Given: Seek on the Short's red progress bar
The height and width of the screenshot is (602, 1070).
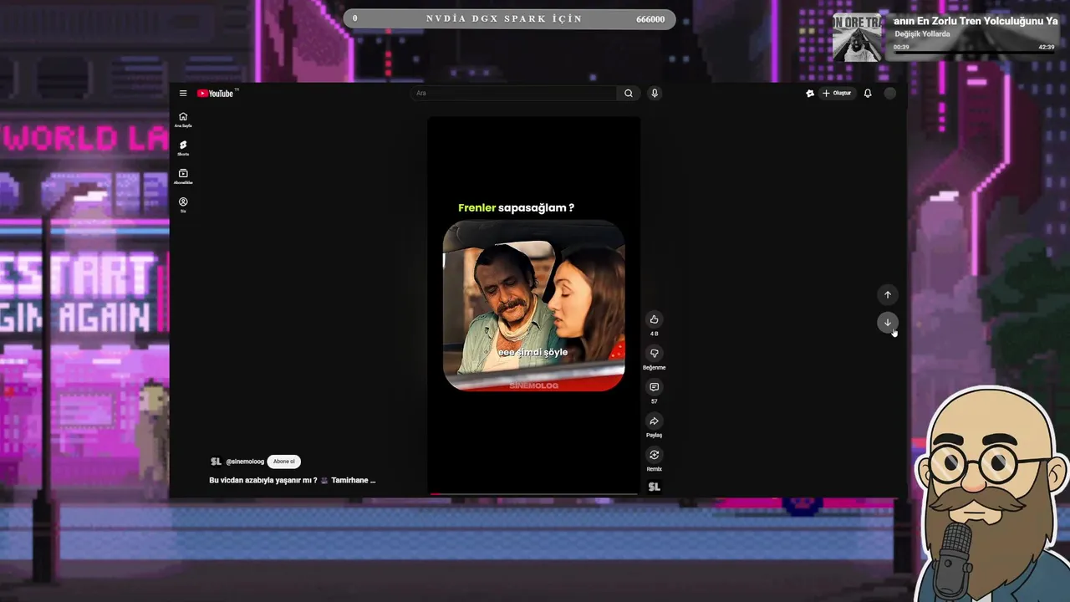Looking at the screenshot, I should click(533, 494).
